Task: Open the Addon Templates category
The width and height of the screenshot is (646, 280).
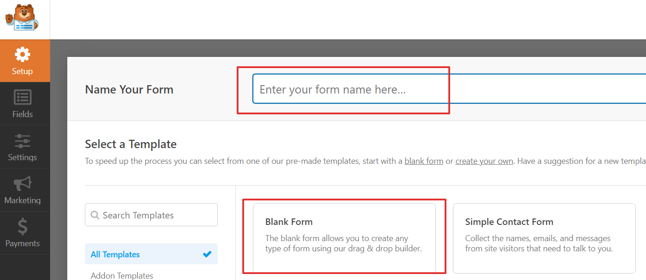Action: (122, 275)
